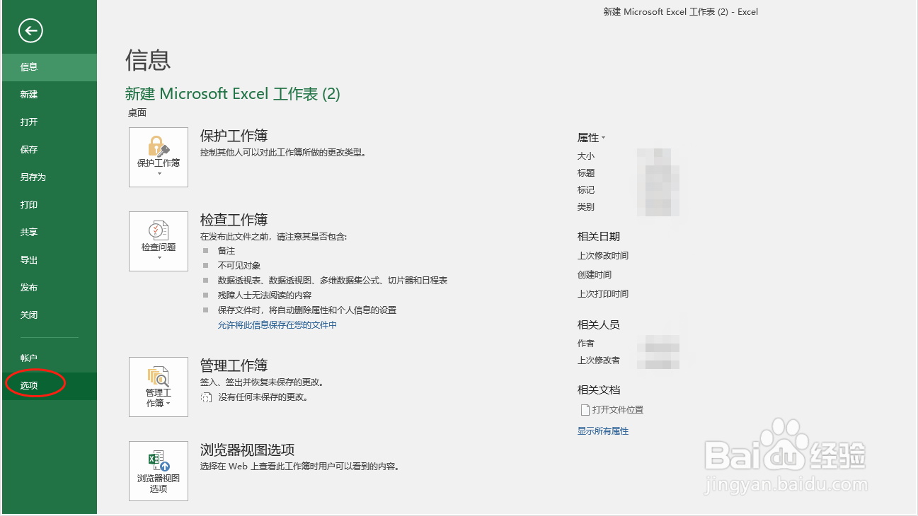Open the 打印 page
Viewport: 918px width, 516px height.
pyautogui.click(x=49, y=205)
